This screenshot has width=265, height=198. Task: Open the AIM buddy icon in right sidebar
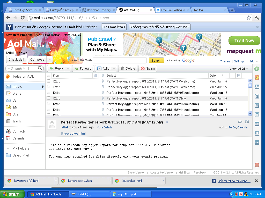pos(257,78)
